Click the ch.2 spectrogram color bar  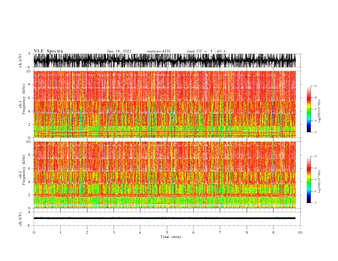click(309, 180)
